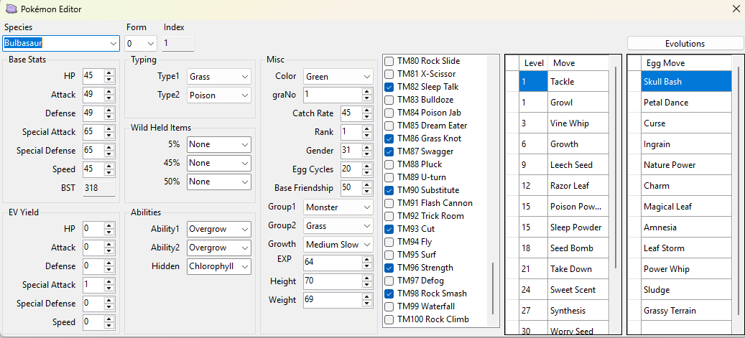Close the Pokémon Editor window
Screen dimensions: 745x338
(x=735, y=9)
